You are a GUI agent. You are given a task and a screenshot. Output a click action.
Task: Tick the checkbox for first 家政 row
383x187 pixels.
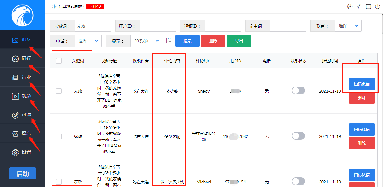click(59, 91)
